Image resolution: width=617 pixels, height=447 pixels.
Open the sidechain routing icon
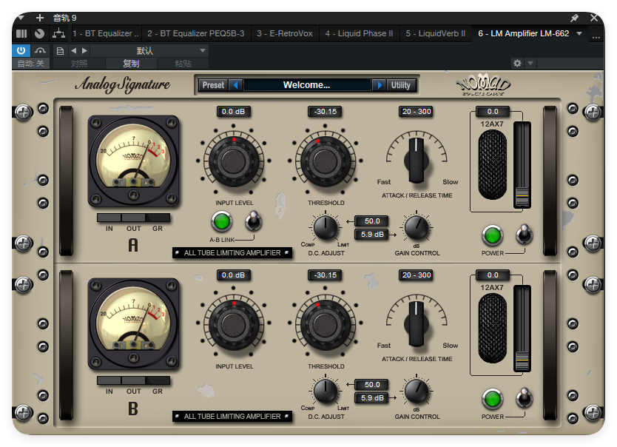(58, 33)
